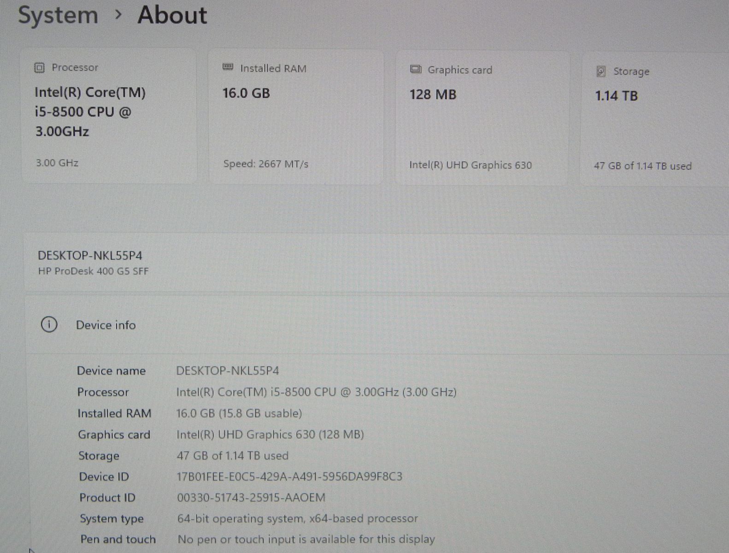Click the HP ProDesk 400 G5 SFF label
This screenshot has height=553, width=729.
[x=93, y=271]
